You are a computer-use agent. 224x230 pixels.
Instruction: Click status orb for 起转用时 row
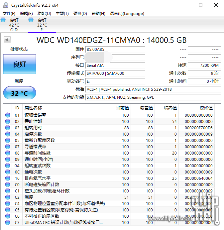8,128
